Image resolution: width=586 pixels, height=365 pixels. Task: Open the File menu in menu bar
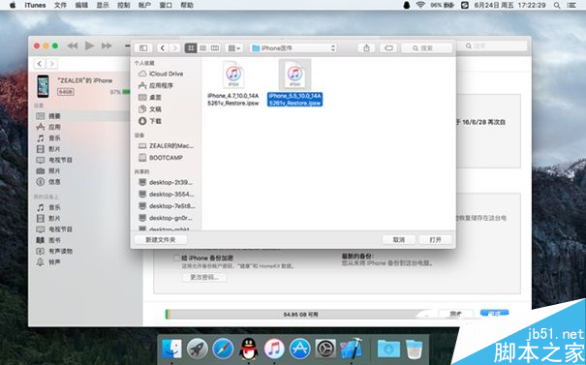click(60, 5)
